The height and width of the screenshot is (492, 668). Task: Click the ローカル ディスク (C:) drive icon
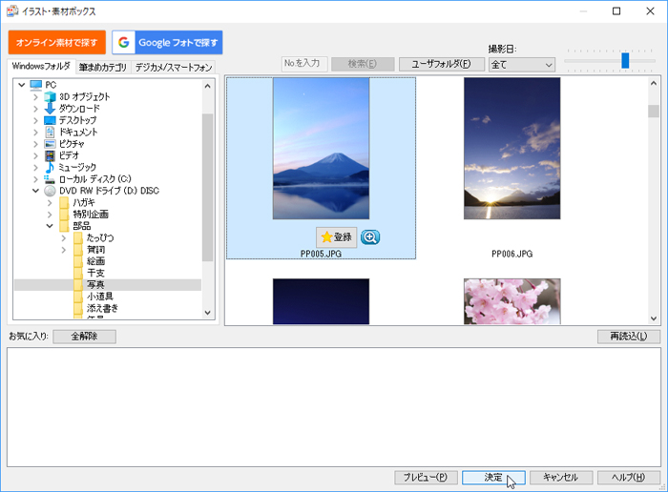51,179
